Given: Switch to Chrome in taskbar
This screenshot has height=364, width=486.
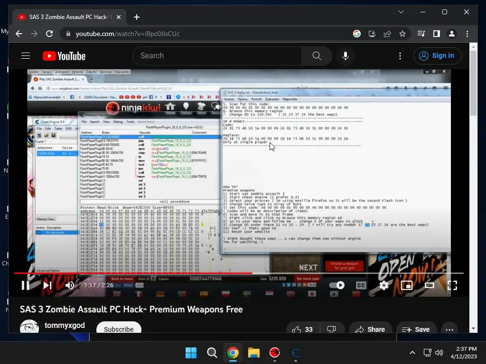Looking at the screenshot, I should [x=233, y=353].
